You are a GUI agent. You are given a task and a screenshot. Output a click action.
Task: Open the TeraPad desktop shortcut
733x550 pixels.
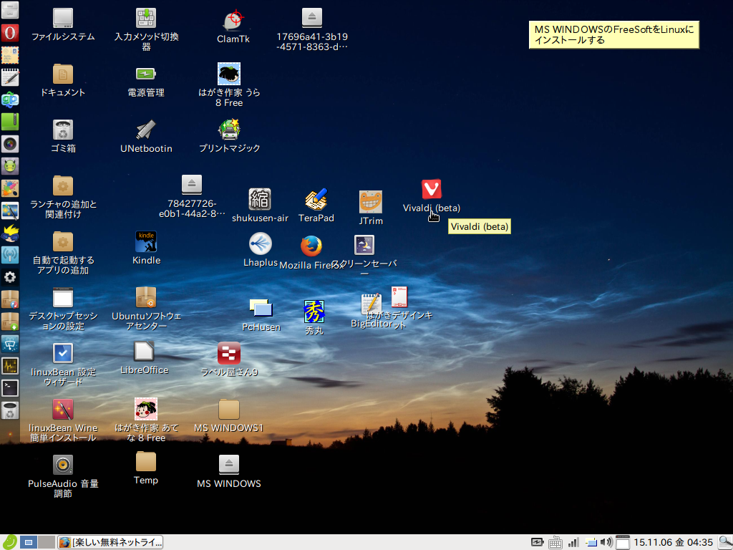(316, 201)
